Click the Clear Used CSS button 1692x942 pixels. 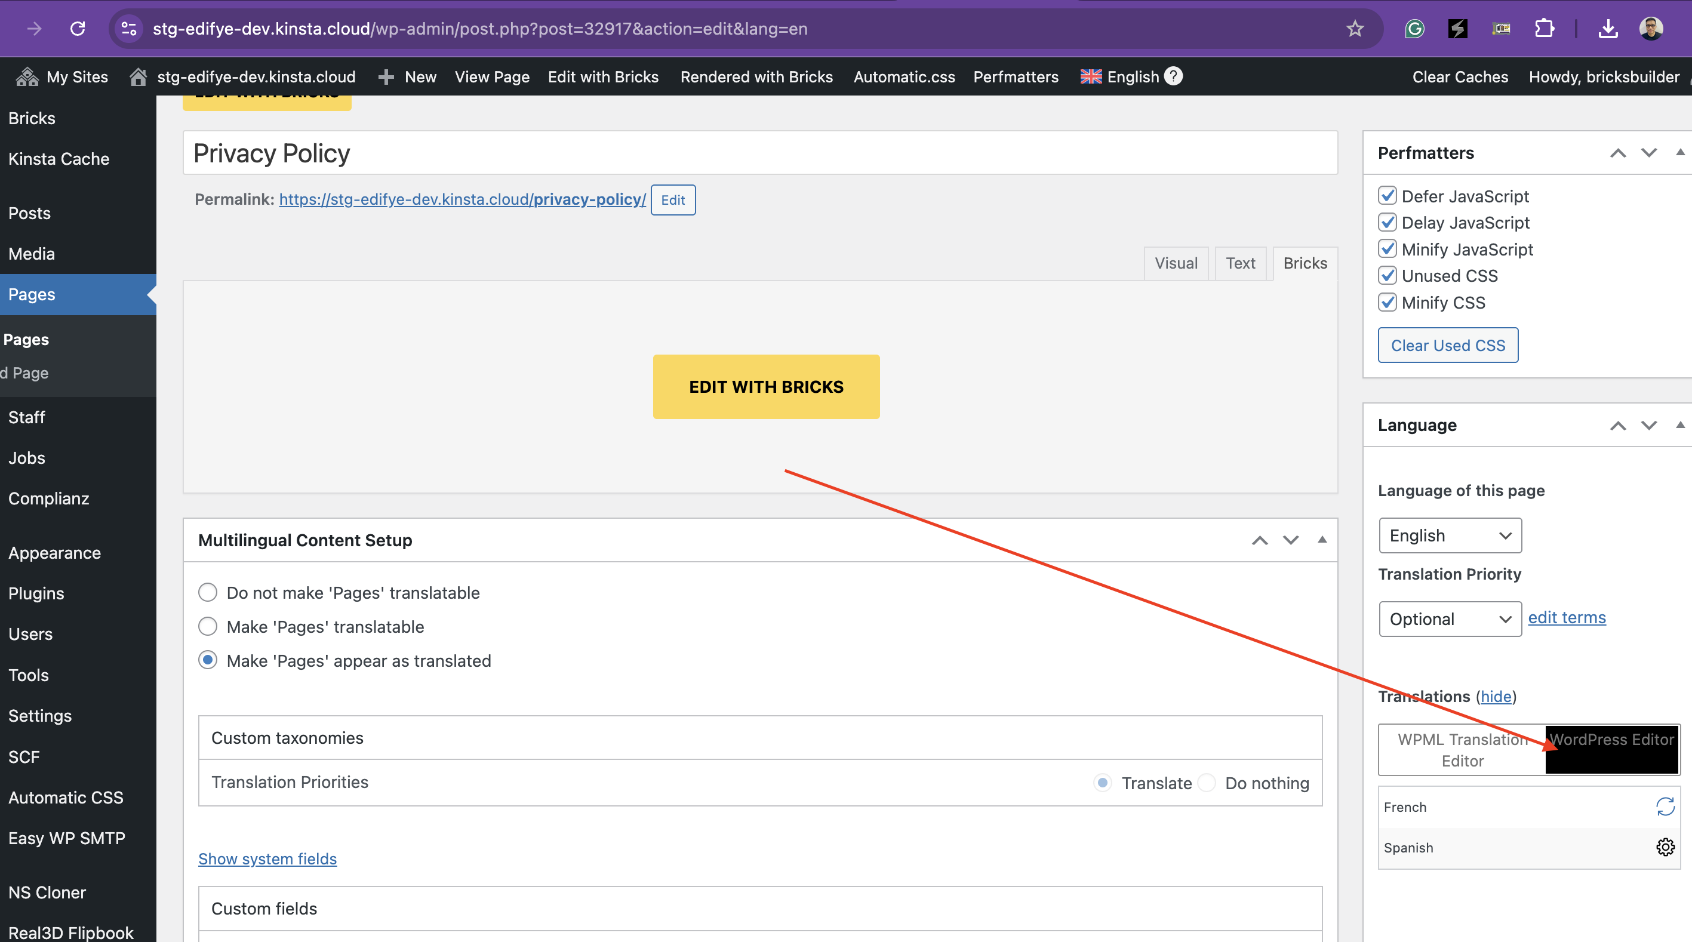[1448, 345]
